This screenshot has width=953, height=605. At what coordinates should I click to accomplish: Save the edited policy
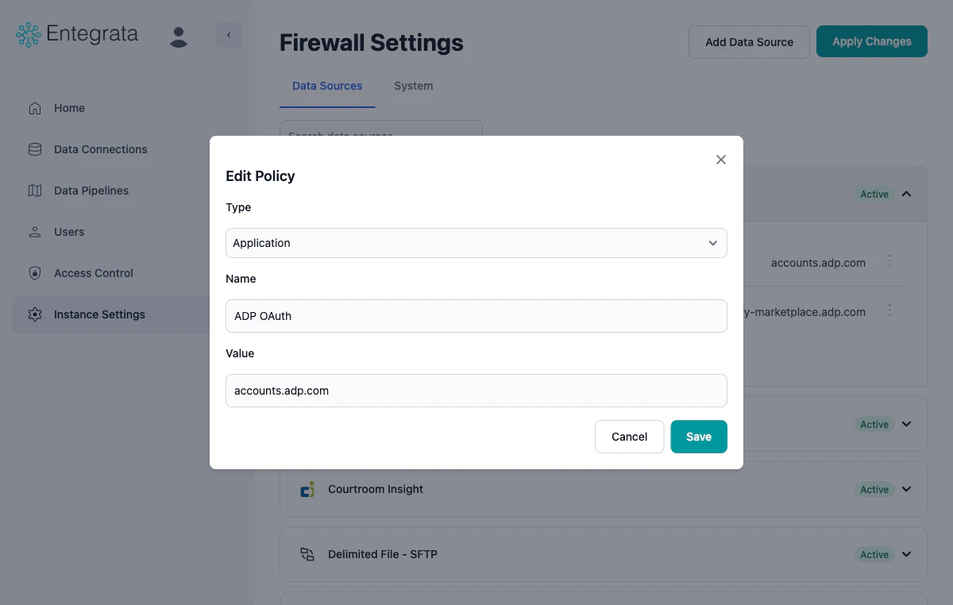(x=698, y=437)
